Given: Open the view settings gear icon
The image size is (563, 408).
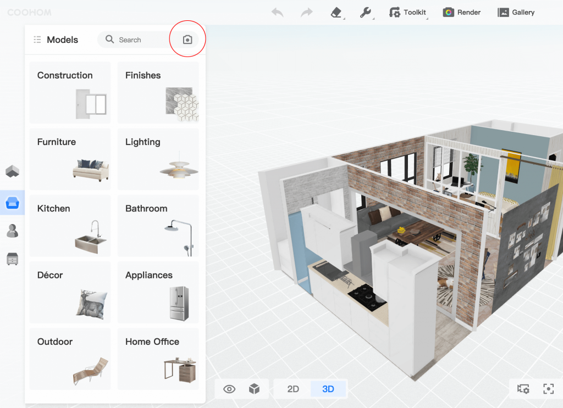Looking at the screenshot, I should pos(523,389).
